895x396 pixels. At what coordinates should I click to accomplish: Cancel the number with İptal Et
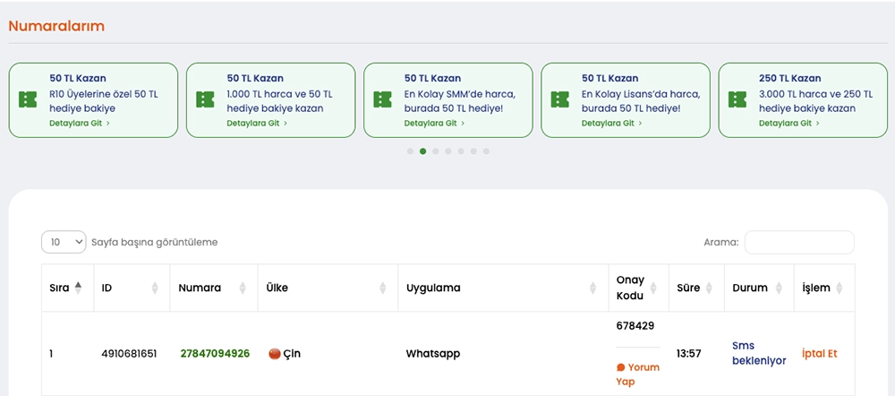click(x=819, y=353)
